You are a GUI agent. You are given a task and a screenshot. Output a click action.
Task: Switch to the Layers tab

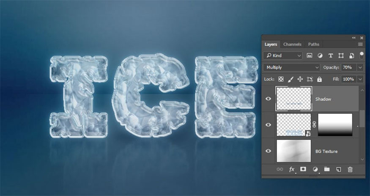coord(271,44)
